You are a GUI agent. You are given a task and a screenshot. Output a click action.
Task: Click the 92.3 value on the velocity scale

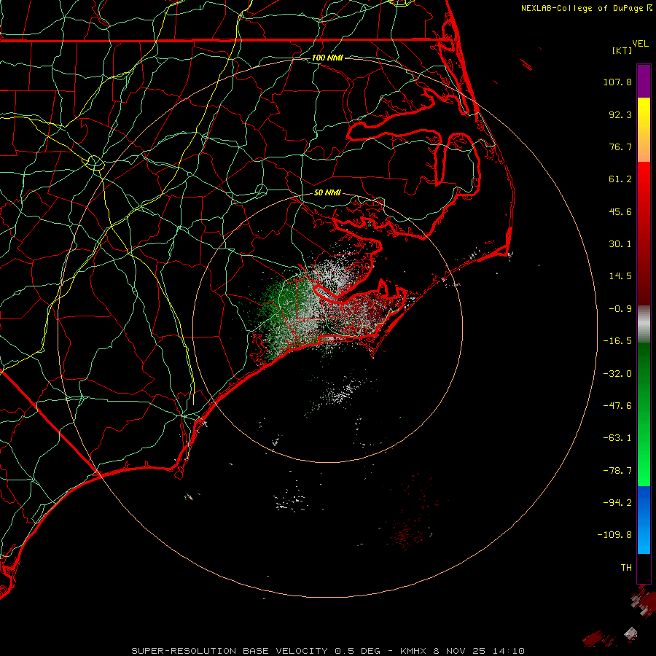click(620, 114)
